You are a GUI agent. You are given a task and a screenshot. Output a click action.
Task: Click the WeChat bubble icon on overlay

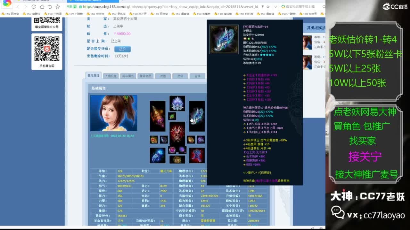(x=337, y=212)
